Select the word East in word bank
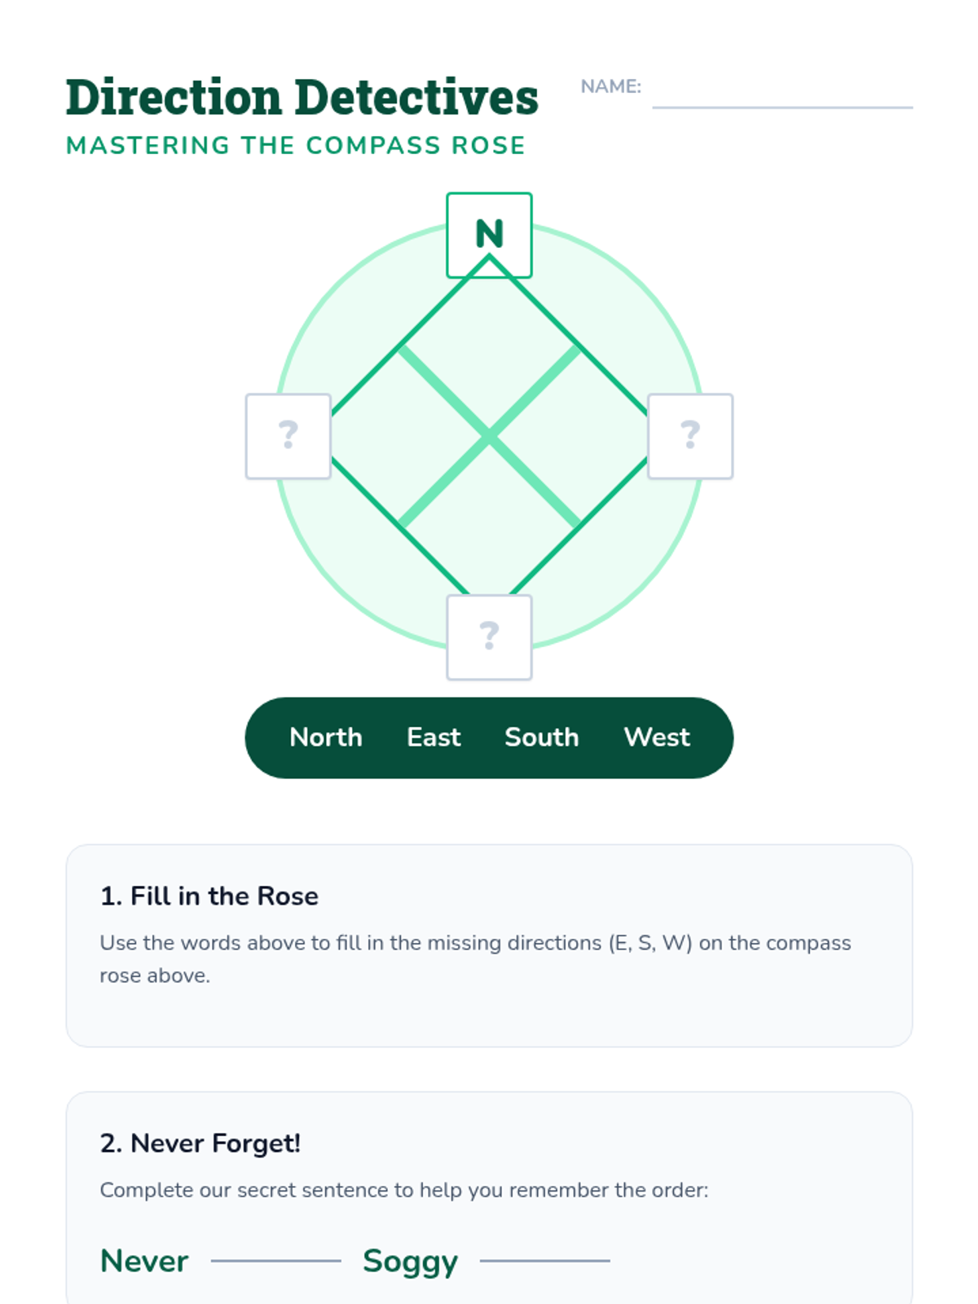The width and height of the screenshot is (978, 1304). [x=434, y=738]
